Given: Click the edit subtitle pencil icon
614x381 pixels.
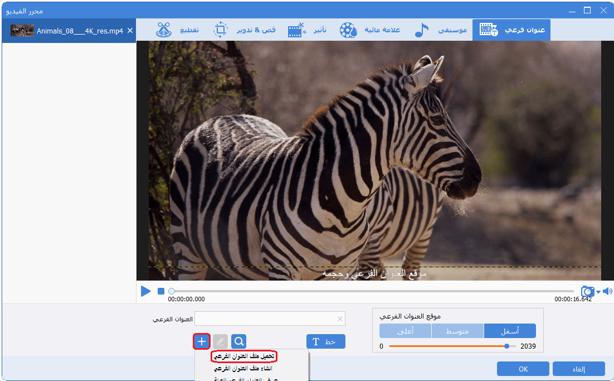Looking at the screenshot, I should (x=220, y=341).
